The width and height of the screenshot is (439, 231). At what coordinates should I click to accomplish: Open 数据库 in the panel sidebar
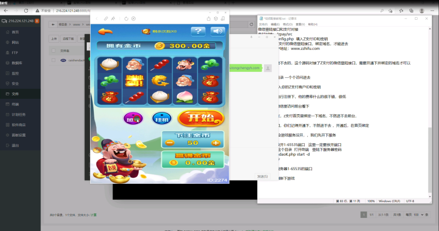coord(17,63)
